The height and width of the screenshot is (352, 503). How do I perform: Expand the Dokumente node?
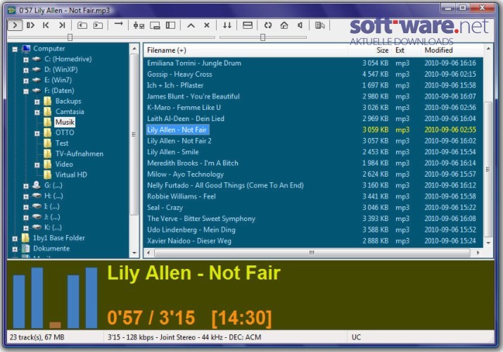(15, 249)
